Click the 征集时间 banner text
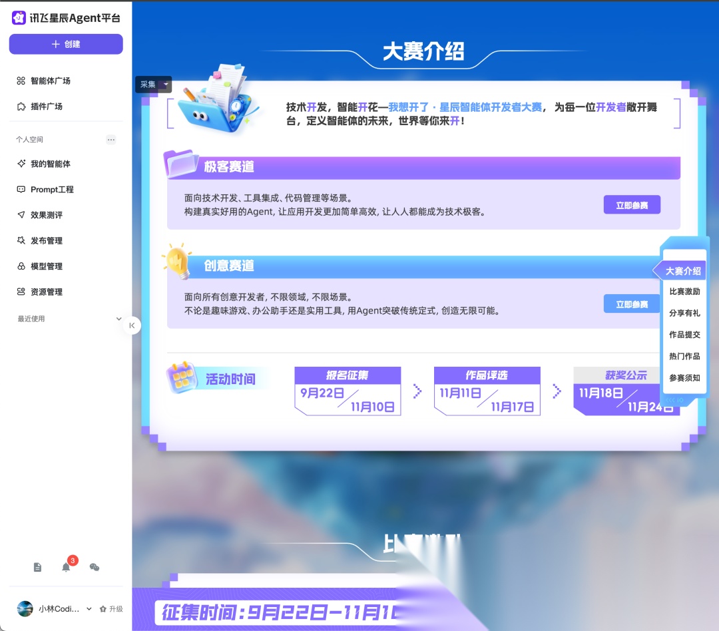Viewport: 719px width, 631px height. [x=278, y=612]
